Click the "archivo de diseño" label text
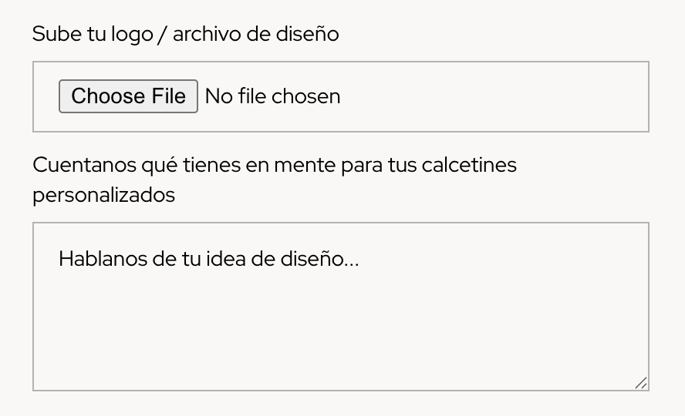This screenshot has width=685, height=416. 255,34
